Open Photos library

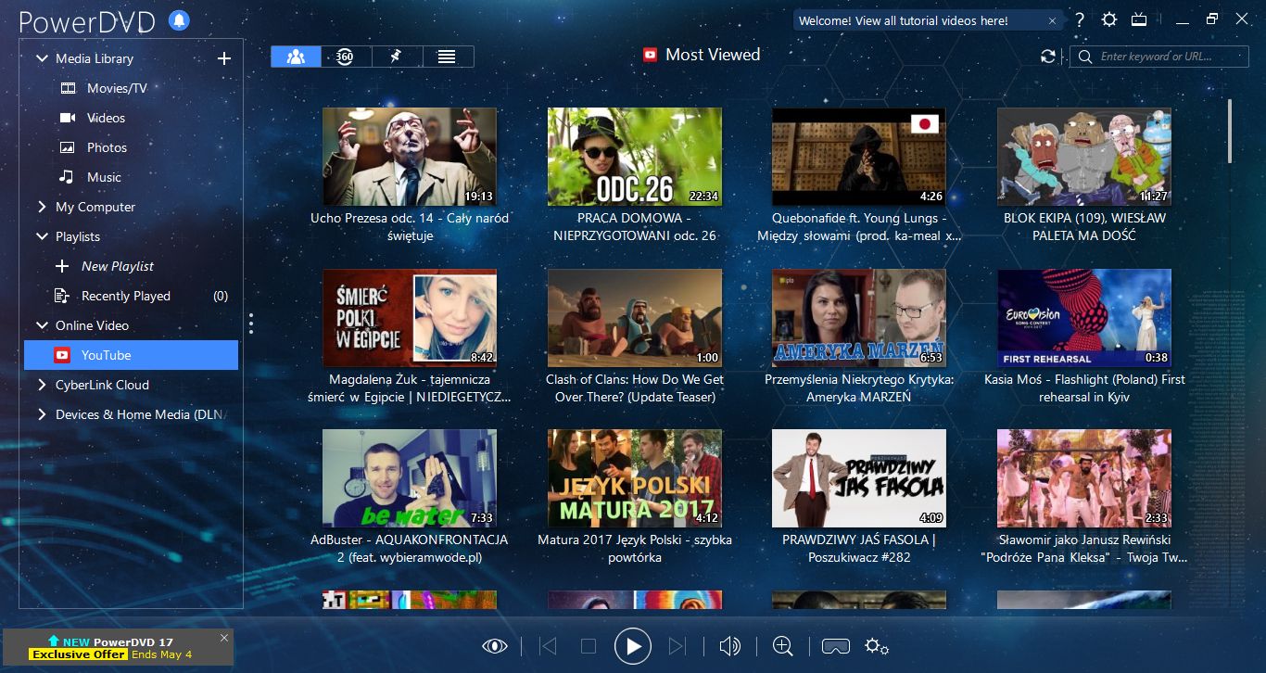(x=107, y=147)
